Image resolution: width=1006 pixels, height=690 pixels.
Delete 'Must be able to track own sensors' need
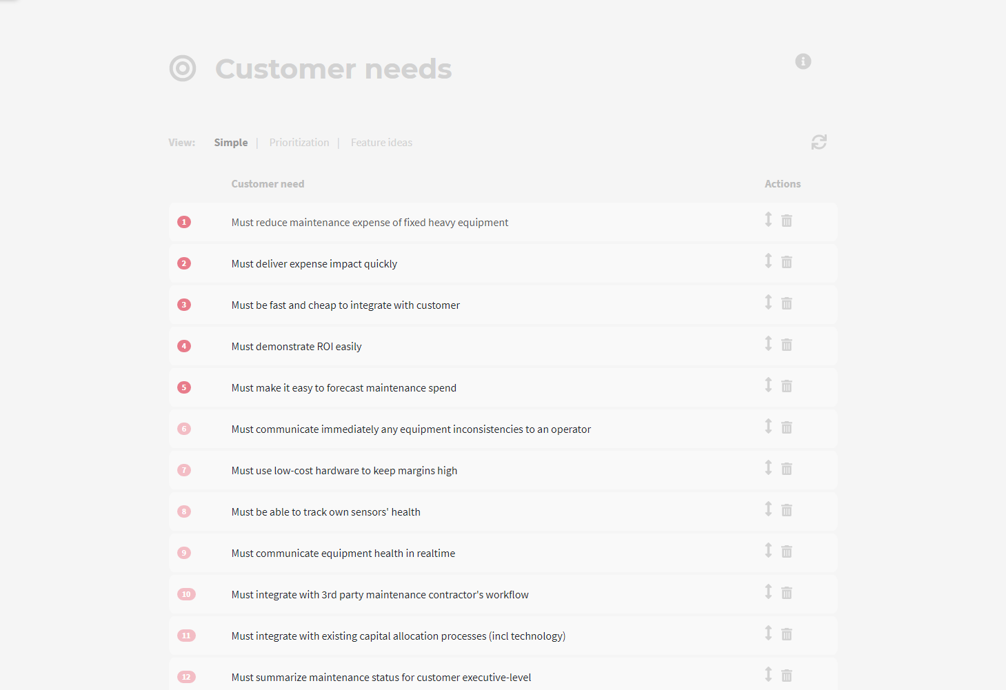click(787, 510)
